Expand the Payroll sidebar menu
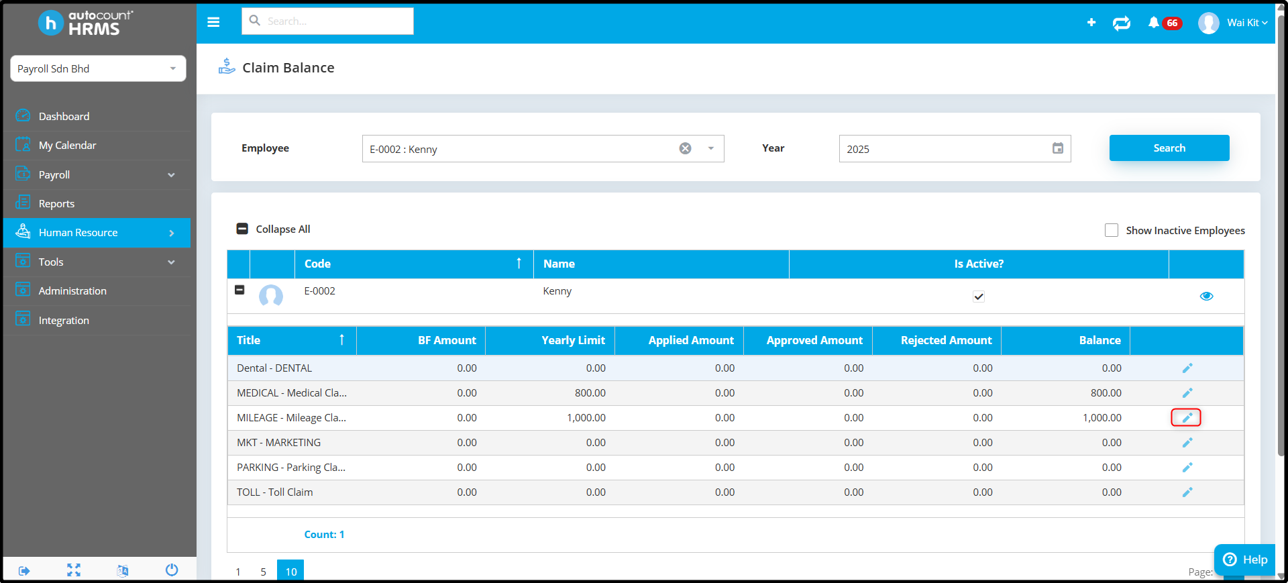Image resolution: width=1288 pixels, height=583 pixels. click(x=98, y=174)
